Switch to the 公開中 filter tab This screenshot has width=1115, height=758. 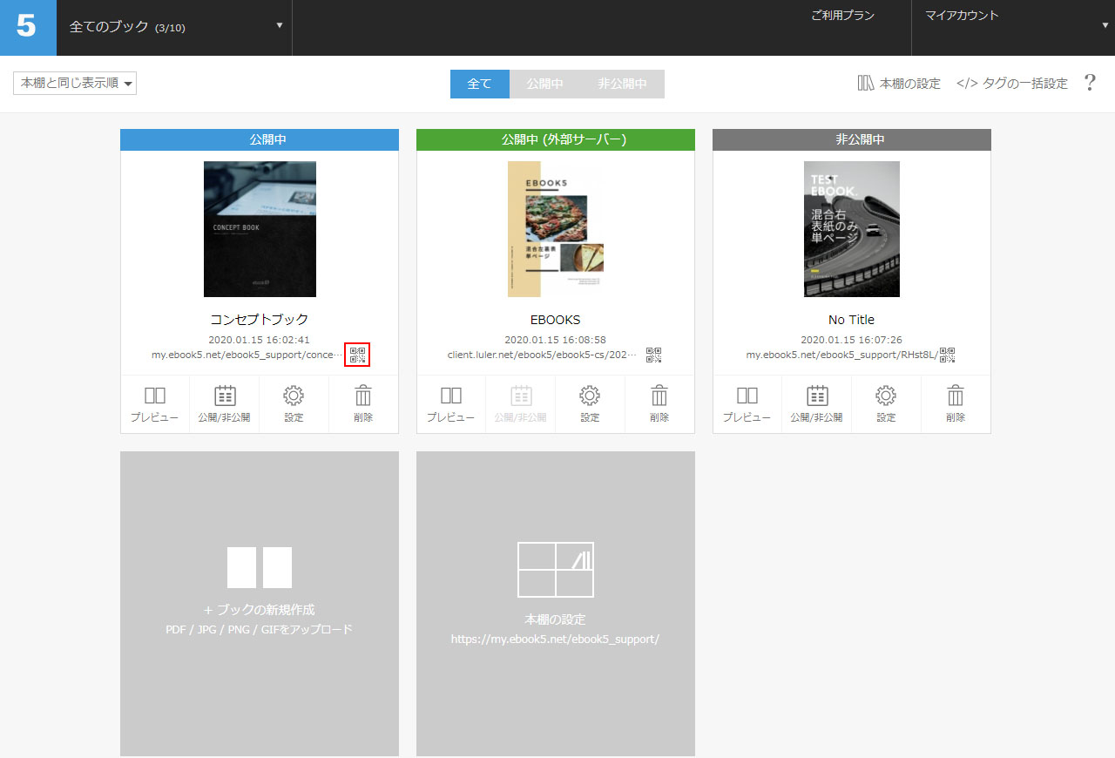pos(544,84)
